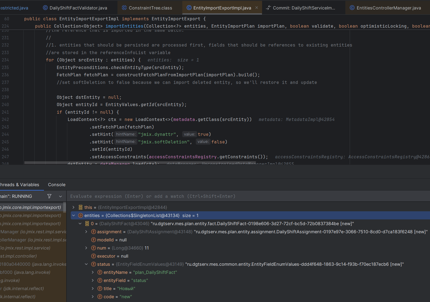The height and width of the screenshot is (302, 430).
Task: Expand the 'this' variable node
Action: click(73, 207)
